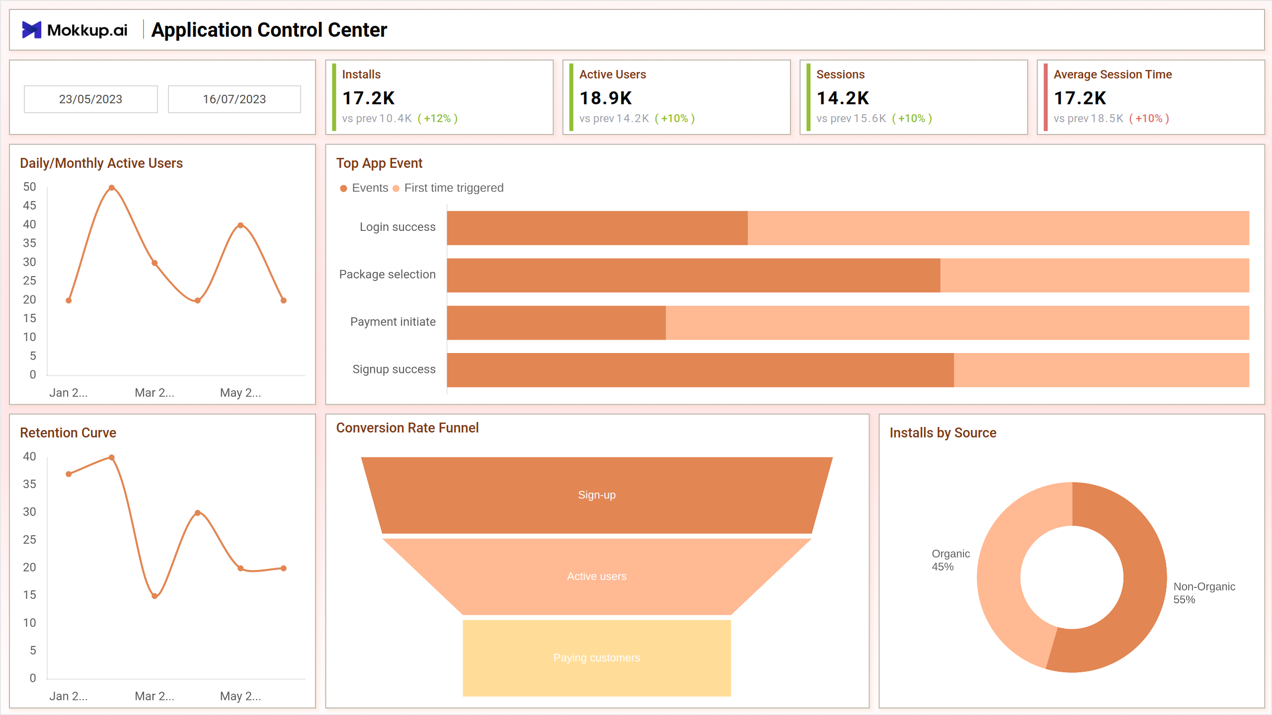1272x715 pixels.
Task: Click the Login success dark Events bar
Action: (x=597, y=228)
